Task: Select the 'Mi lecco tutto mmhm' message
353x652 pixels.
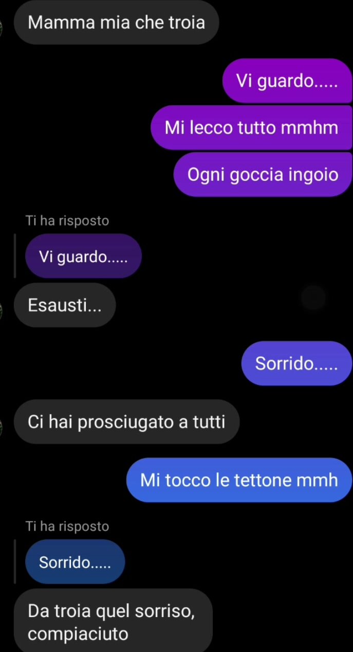Action: click(x=251, y=127)
